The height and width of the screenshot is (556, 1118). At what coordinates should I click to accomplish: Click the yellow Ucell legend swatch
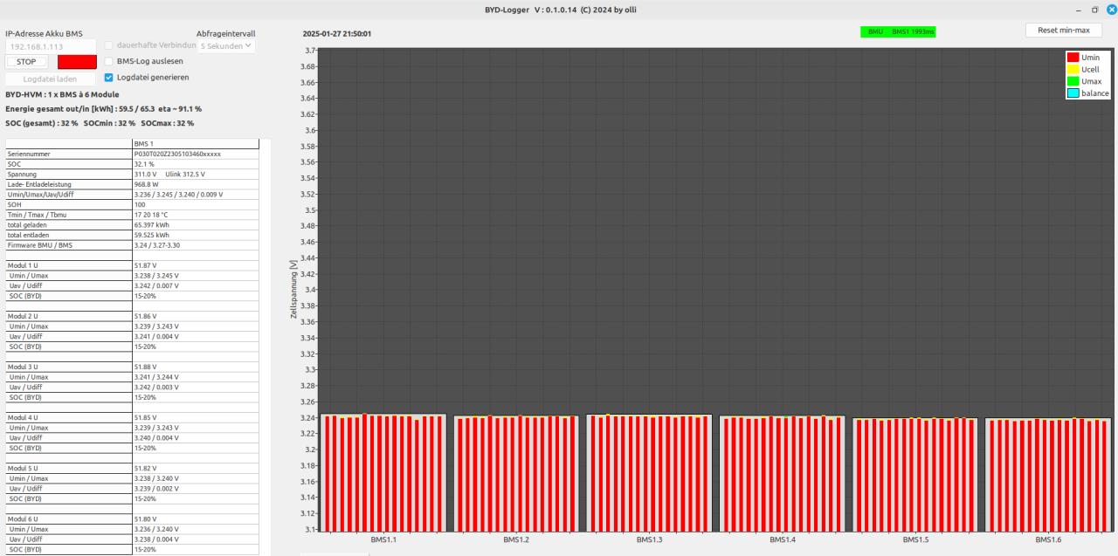(x=1072, y=69)
